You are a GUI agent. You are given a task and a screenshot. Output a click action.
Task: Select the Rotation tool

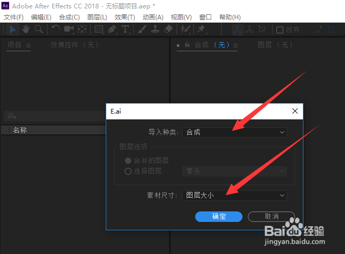pyautogui.click(x=55, y=29)
